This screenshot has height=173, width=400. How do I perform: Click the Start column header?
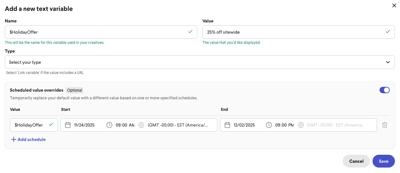point(66,109)
